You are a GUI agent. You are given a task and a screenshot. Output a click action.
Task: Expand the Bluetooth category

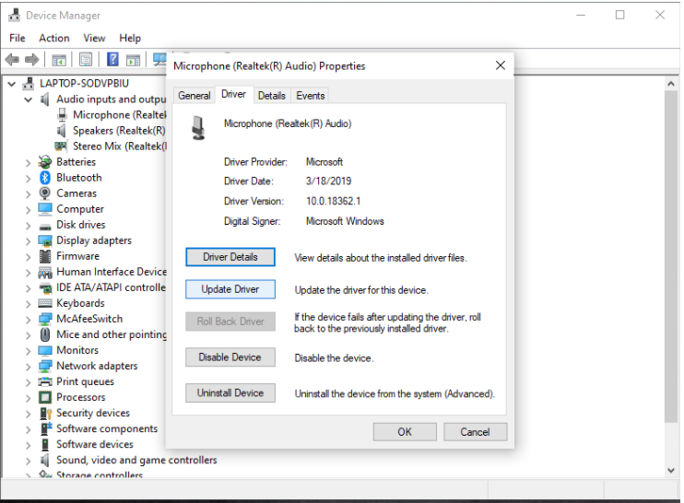28,179
